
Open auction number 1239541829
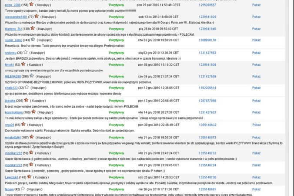pyautogui.click(x=207, y=17)
